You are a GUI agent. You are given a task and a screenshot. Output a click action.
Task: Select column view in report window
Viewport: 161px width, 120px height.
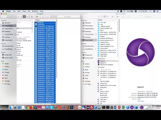[x=24, y=16]
